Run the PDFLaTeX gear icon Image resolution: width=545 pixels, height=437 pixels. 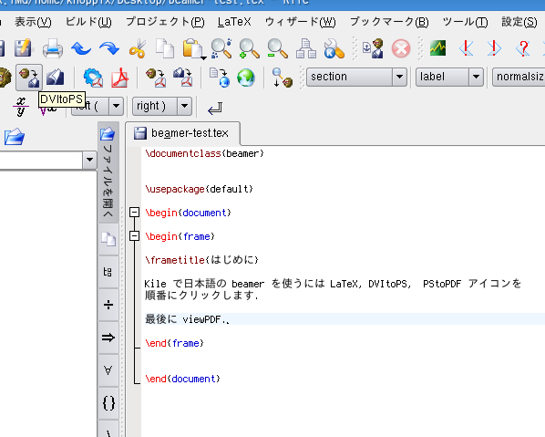pos(93,78)
